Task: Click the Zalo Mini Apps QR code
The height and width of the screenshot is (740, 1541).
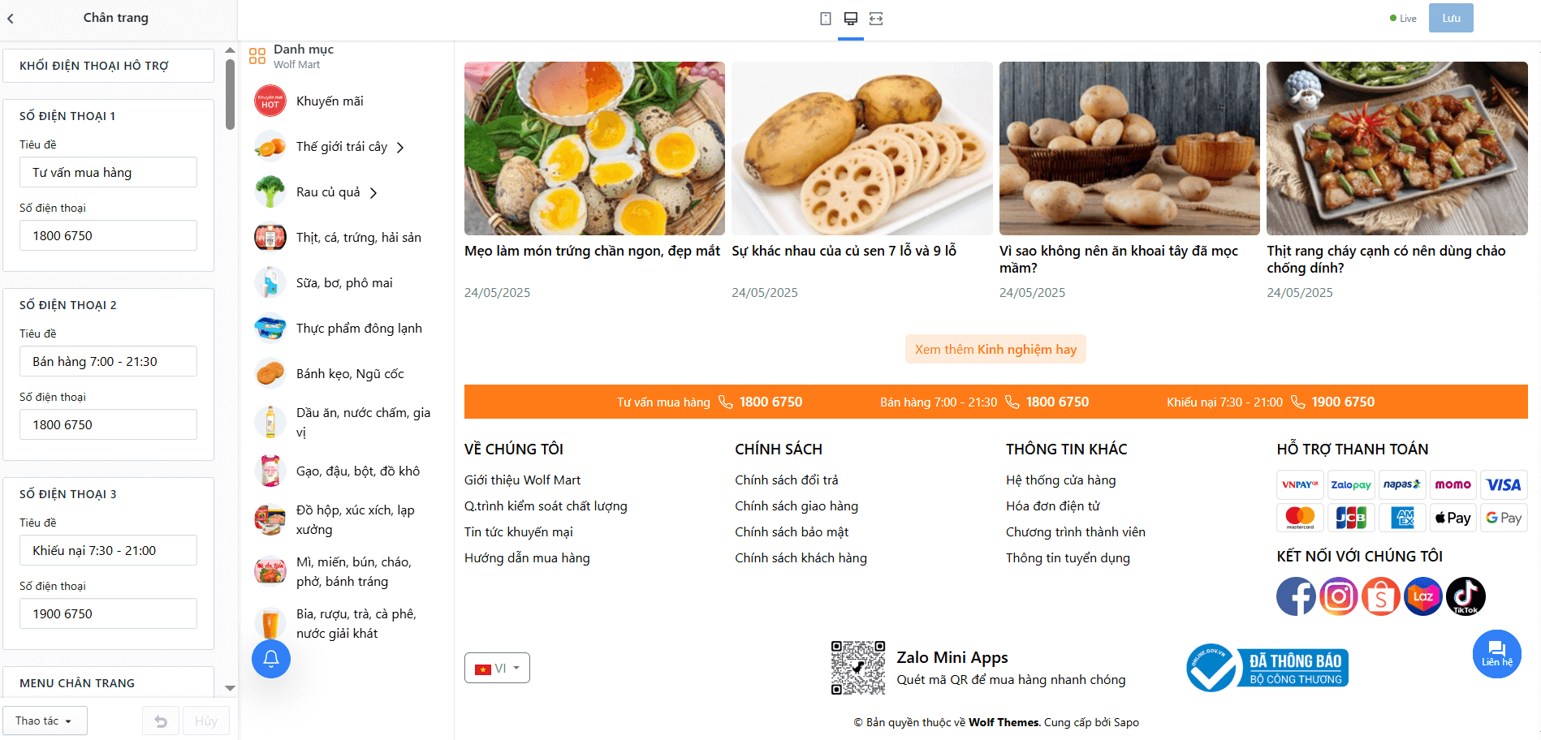Action: (x=858, y=668)
